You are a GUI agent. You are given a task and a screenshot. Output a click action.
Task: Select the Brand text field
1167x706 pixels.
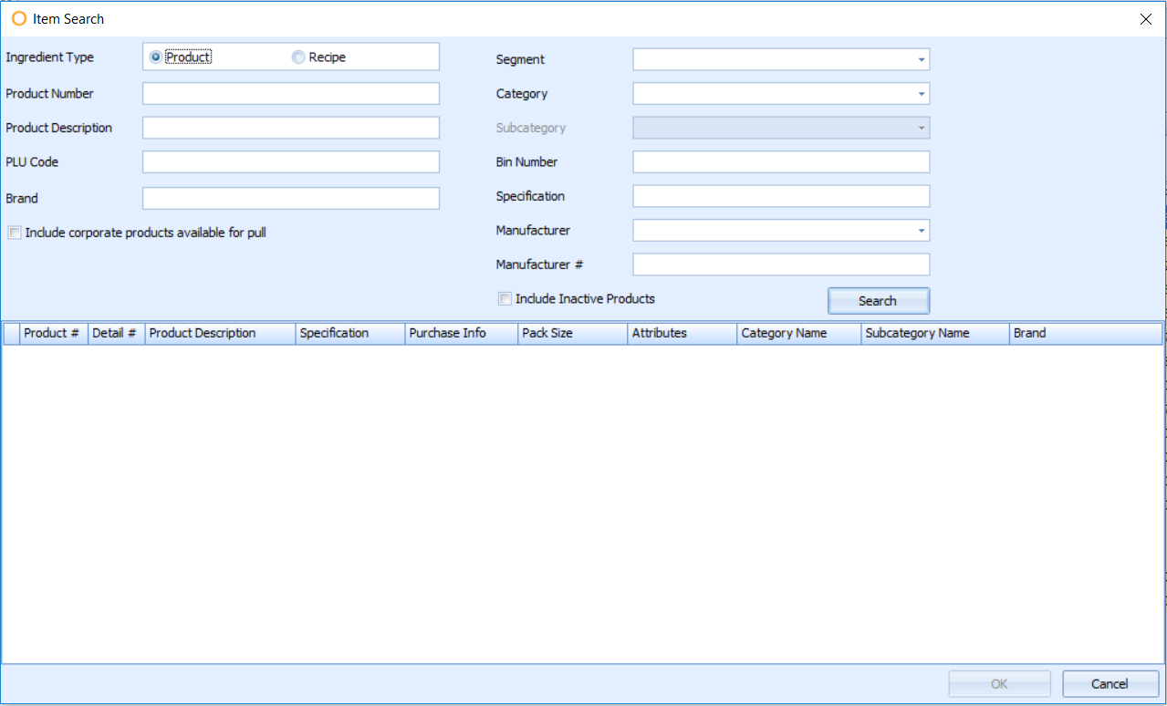(290, 198)
